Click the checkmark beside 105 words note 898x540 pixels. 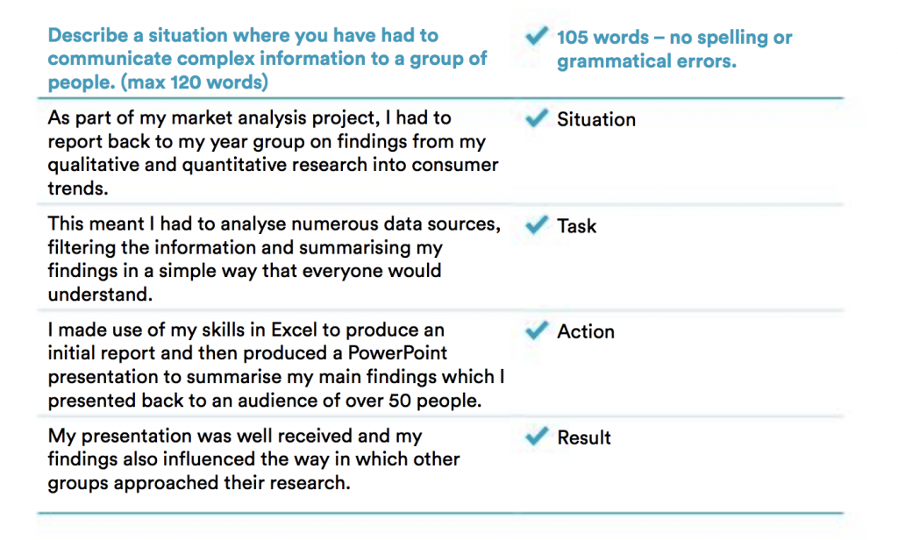pos(536,37)
